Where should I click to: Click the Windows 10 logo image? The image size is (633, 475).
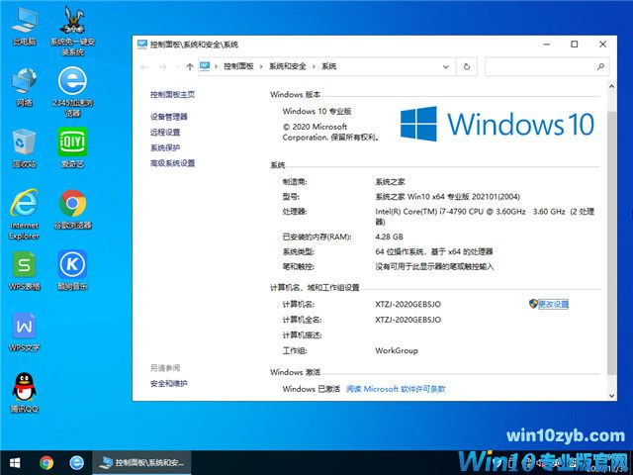click(x=497, y=124)
